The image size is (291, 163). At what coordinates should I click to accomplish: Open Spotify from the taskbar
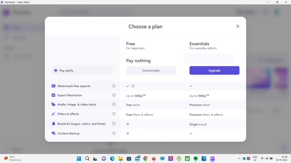point(196,158)
